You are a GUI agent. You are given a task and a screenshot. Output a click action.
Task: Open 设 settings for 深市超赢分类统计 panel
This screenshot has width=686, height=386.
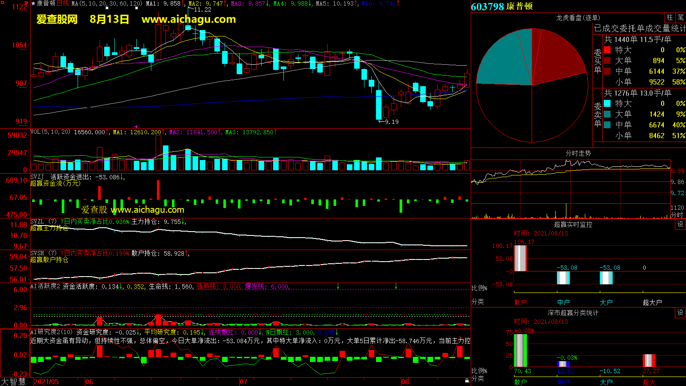tap(680, 313)
